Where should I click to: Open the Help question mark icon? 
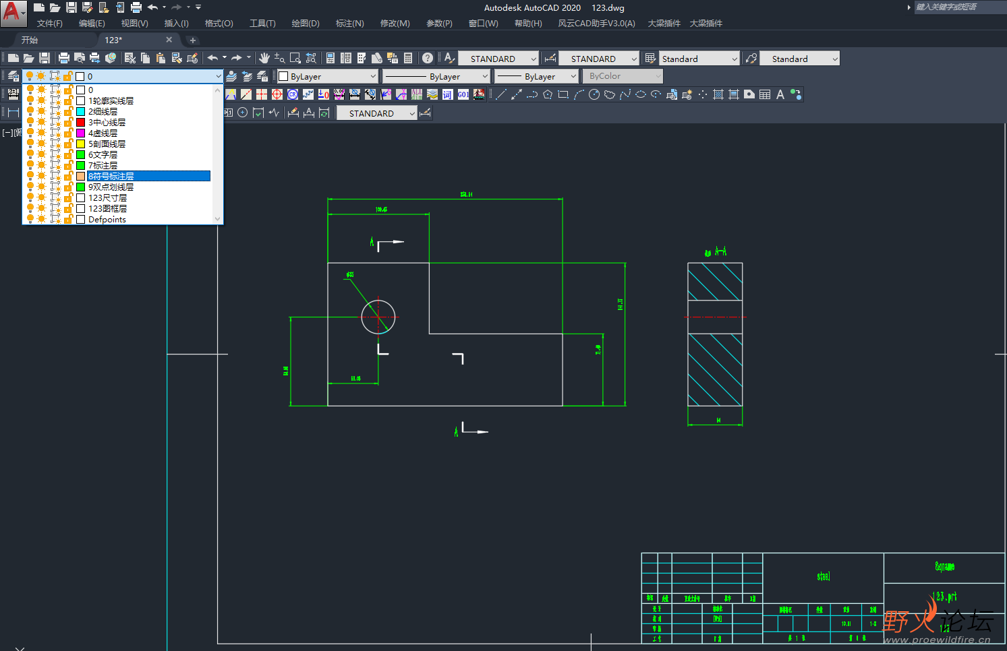[x=428, y=58]
